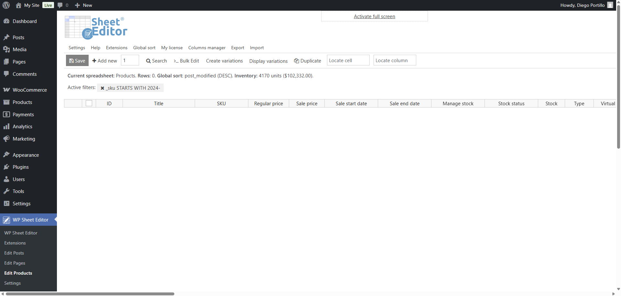Remove the _sku STARTS WITH 2024- filter
The image size is (621, 296).
point(103,88)
